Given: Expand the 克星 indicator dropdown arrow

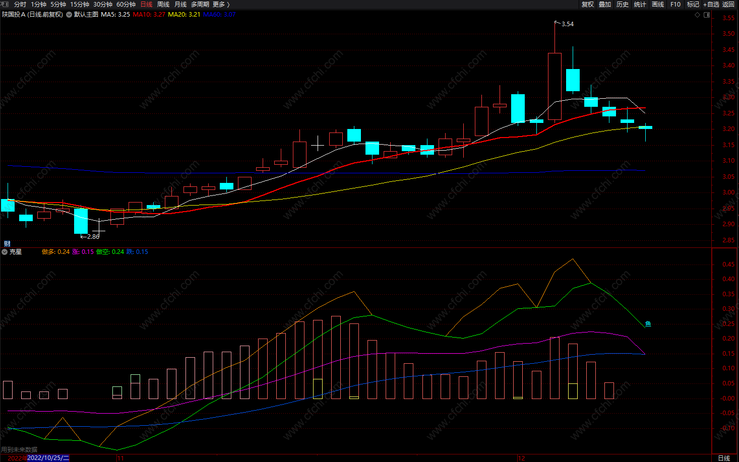Looking at the screenshot, I should point(5,252).
